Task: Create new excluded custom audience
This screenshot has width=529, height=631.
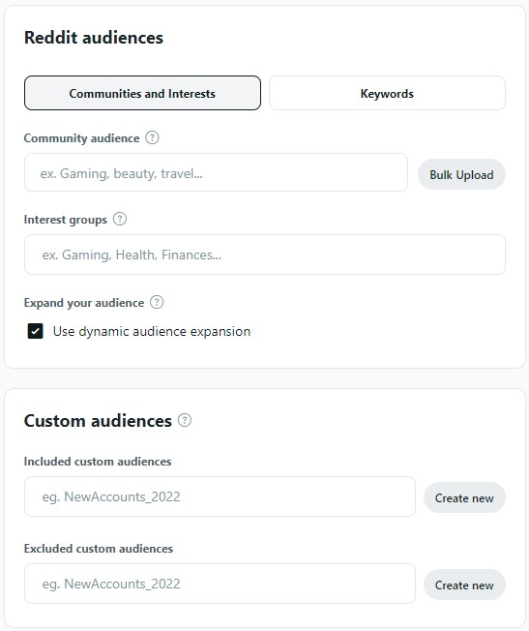Action: [x=464, y=585]
